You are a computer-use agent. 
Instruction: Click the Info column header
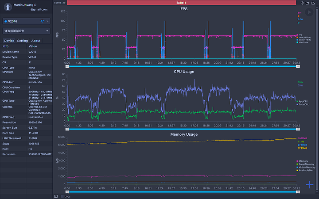(13, 46)
